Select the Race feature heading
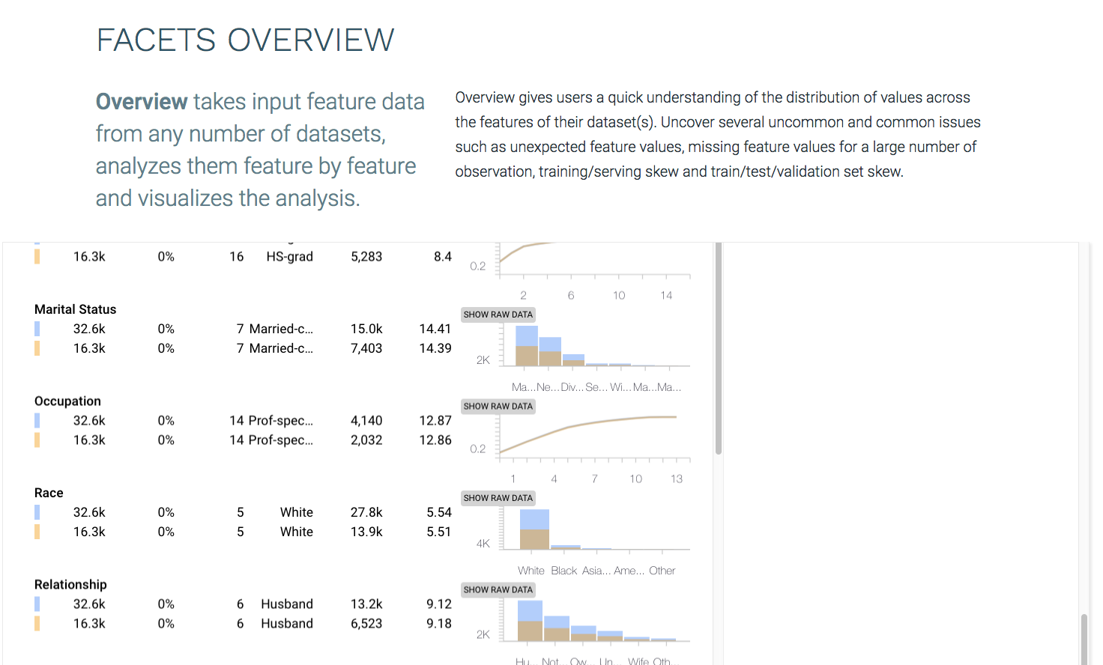This screenshot has height=665, width=1103. pos(49,493)
